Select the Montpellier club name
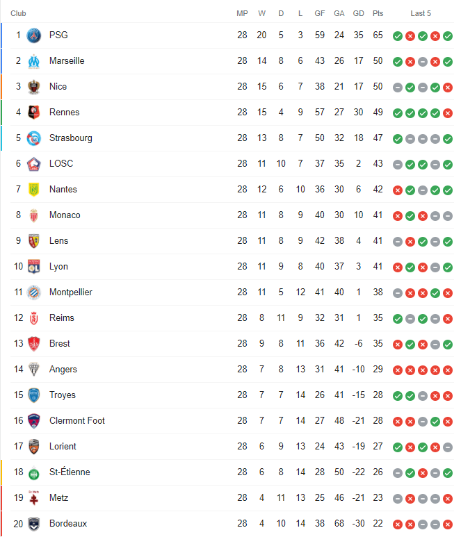The image size is (461, 537). 71,292
